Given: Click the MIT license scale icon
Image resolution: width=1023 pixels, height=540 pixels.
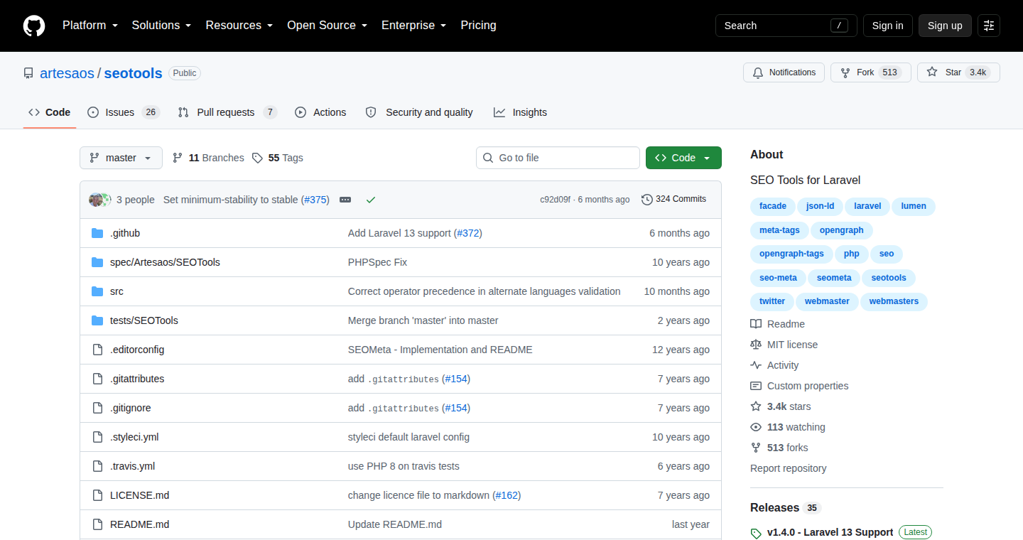Looking at the screenshot, I should coord(756,345).
